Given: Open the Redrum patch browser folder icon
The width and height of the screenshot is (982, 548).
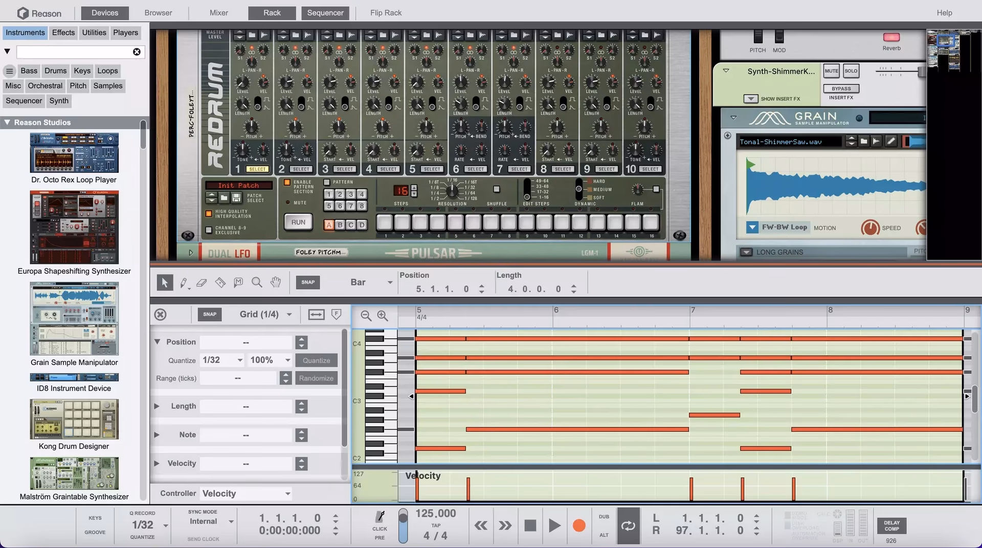Looking at the screenshot, I should click(x=224, y=197).
